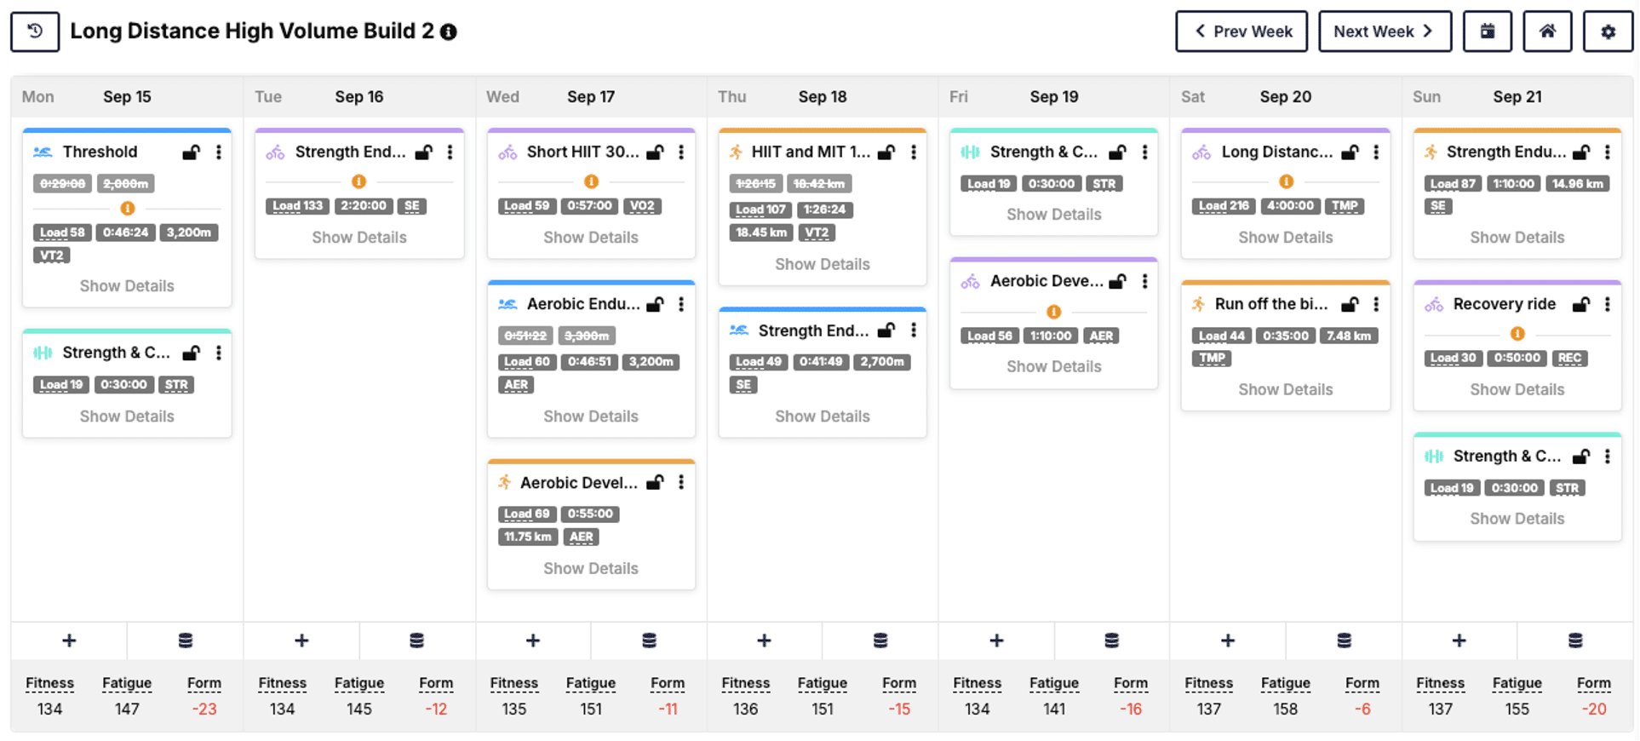This screenshot has height=741, width=1640.
Task: Click the home icon in top bar
Action: (x=1547, y=32)
